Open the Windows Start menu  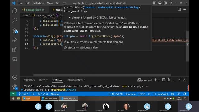click(13, 99)
